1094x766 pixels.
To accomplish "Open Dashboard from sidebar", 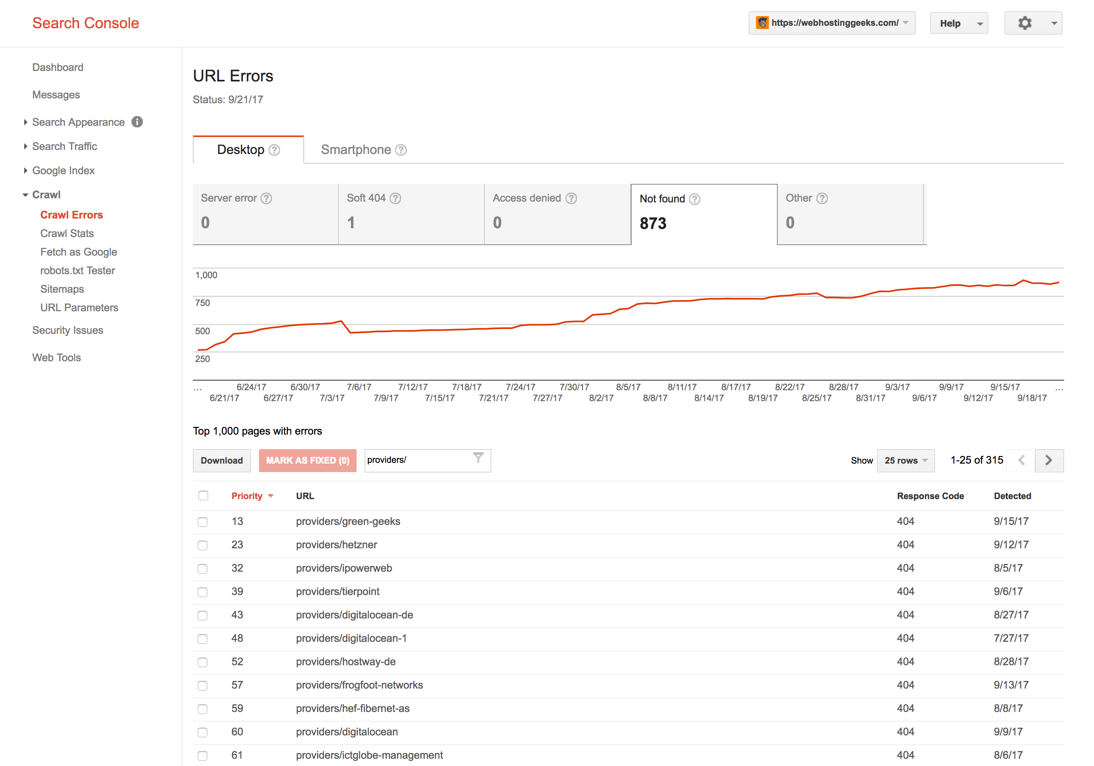I will click(x=58, y=67).
